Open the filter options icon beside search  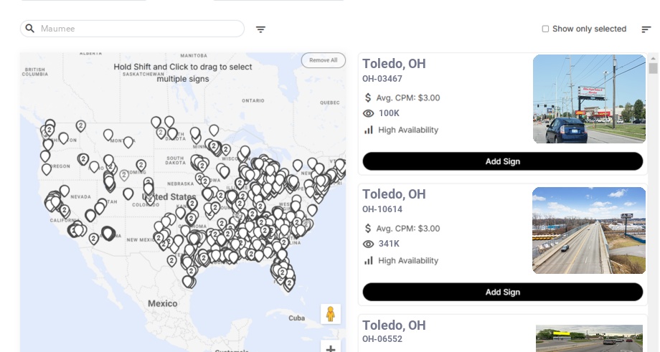[x=260, y=29]
